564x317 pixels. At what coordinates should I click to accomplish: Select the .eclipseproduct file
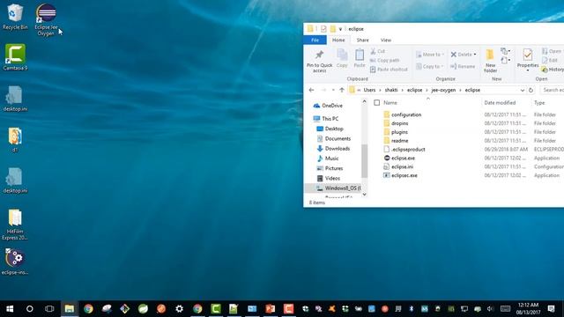tap(404, 150)
